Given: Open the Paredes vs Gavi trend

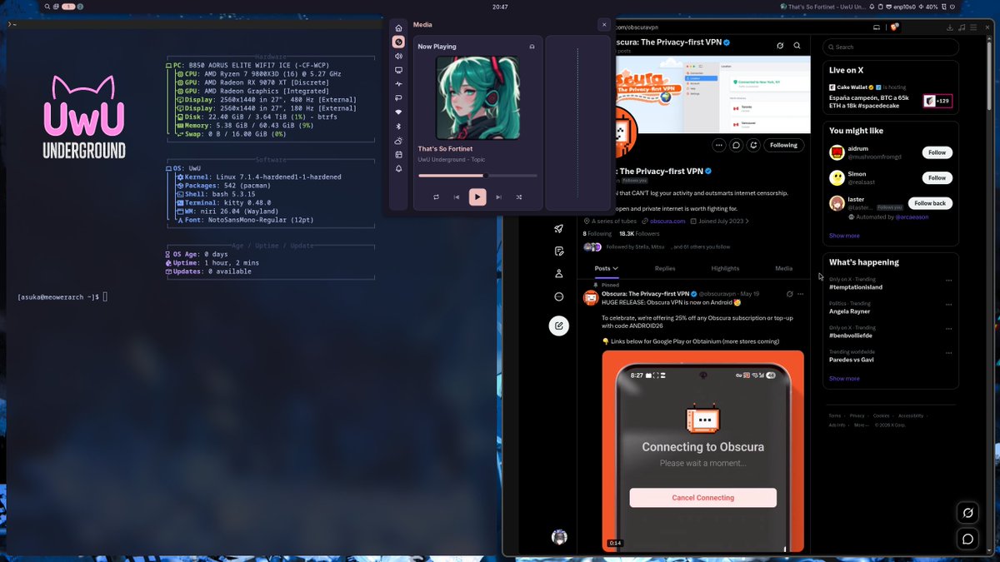Looking at the screenshot, I should click(851, 360).
